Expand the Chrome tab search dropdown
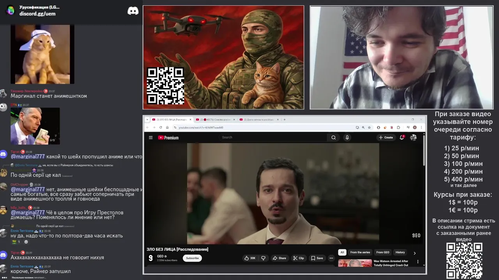Screen dimensions: 499x280 tap(147, 119)
